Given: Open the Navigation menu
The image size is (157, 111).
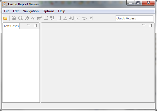Looking at the screenshot, I should click(31, 11).
